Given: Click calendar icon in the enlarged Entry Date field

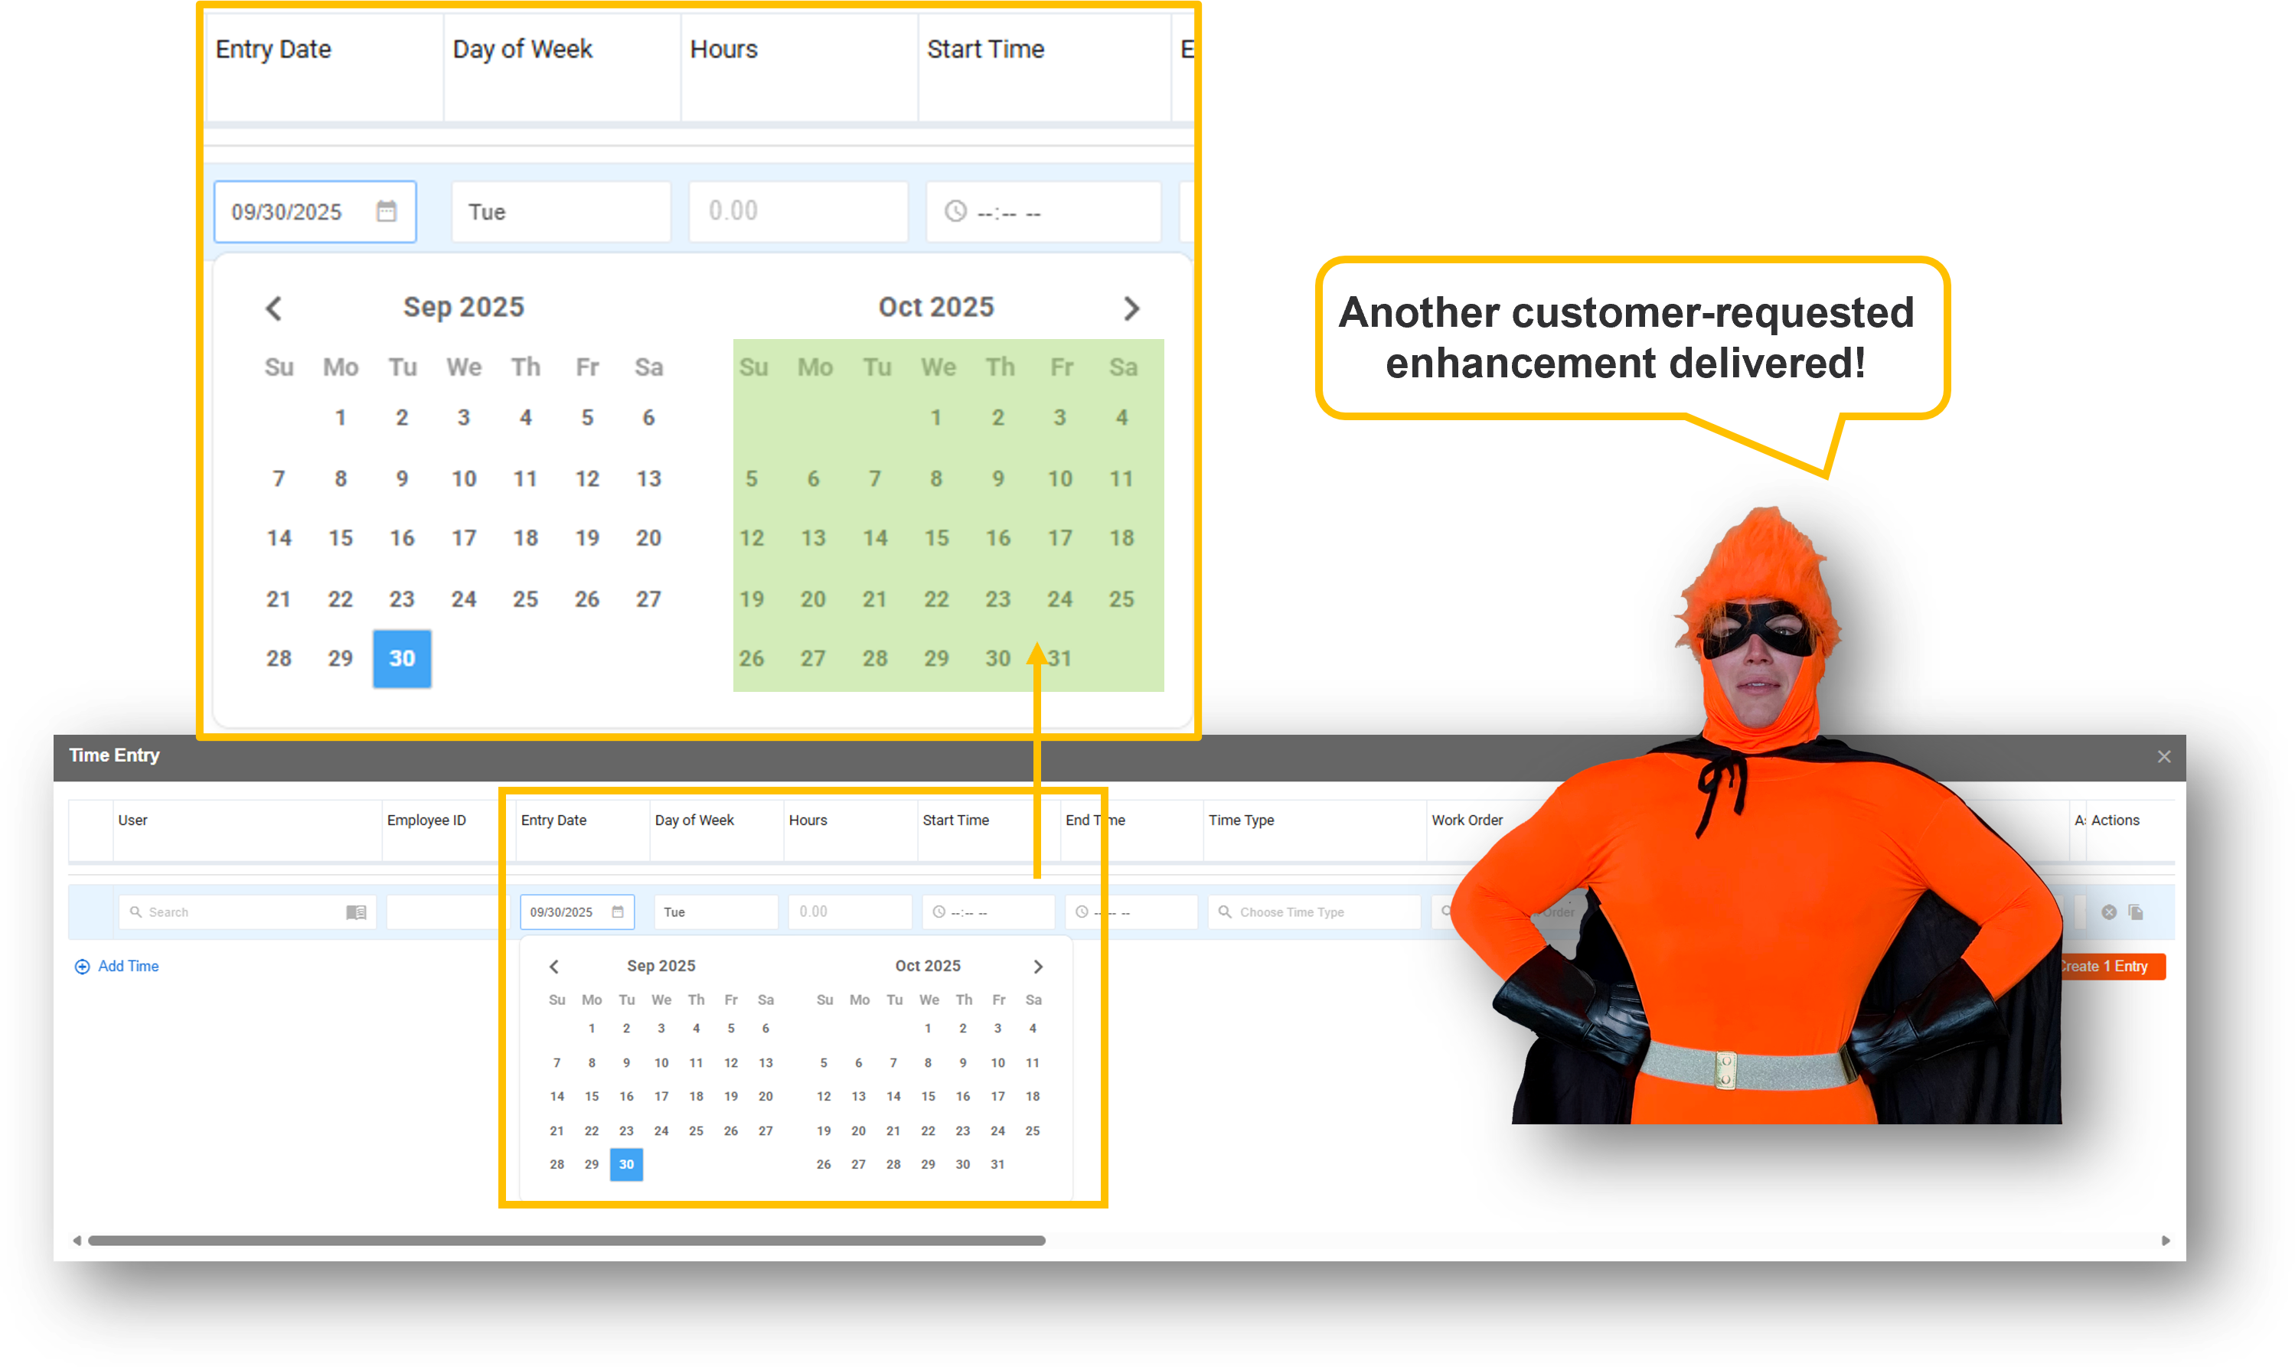Looking at the screenshot, I should tap(386, 211).
